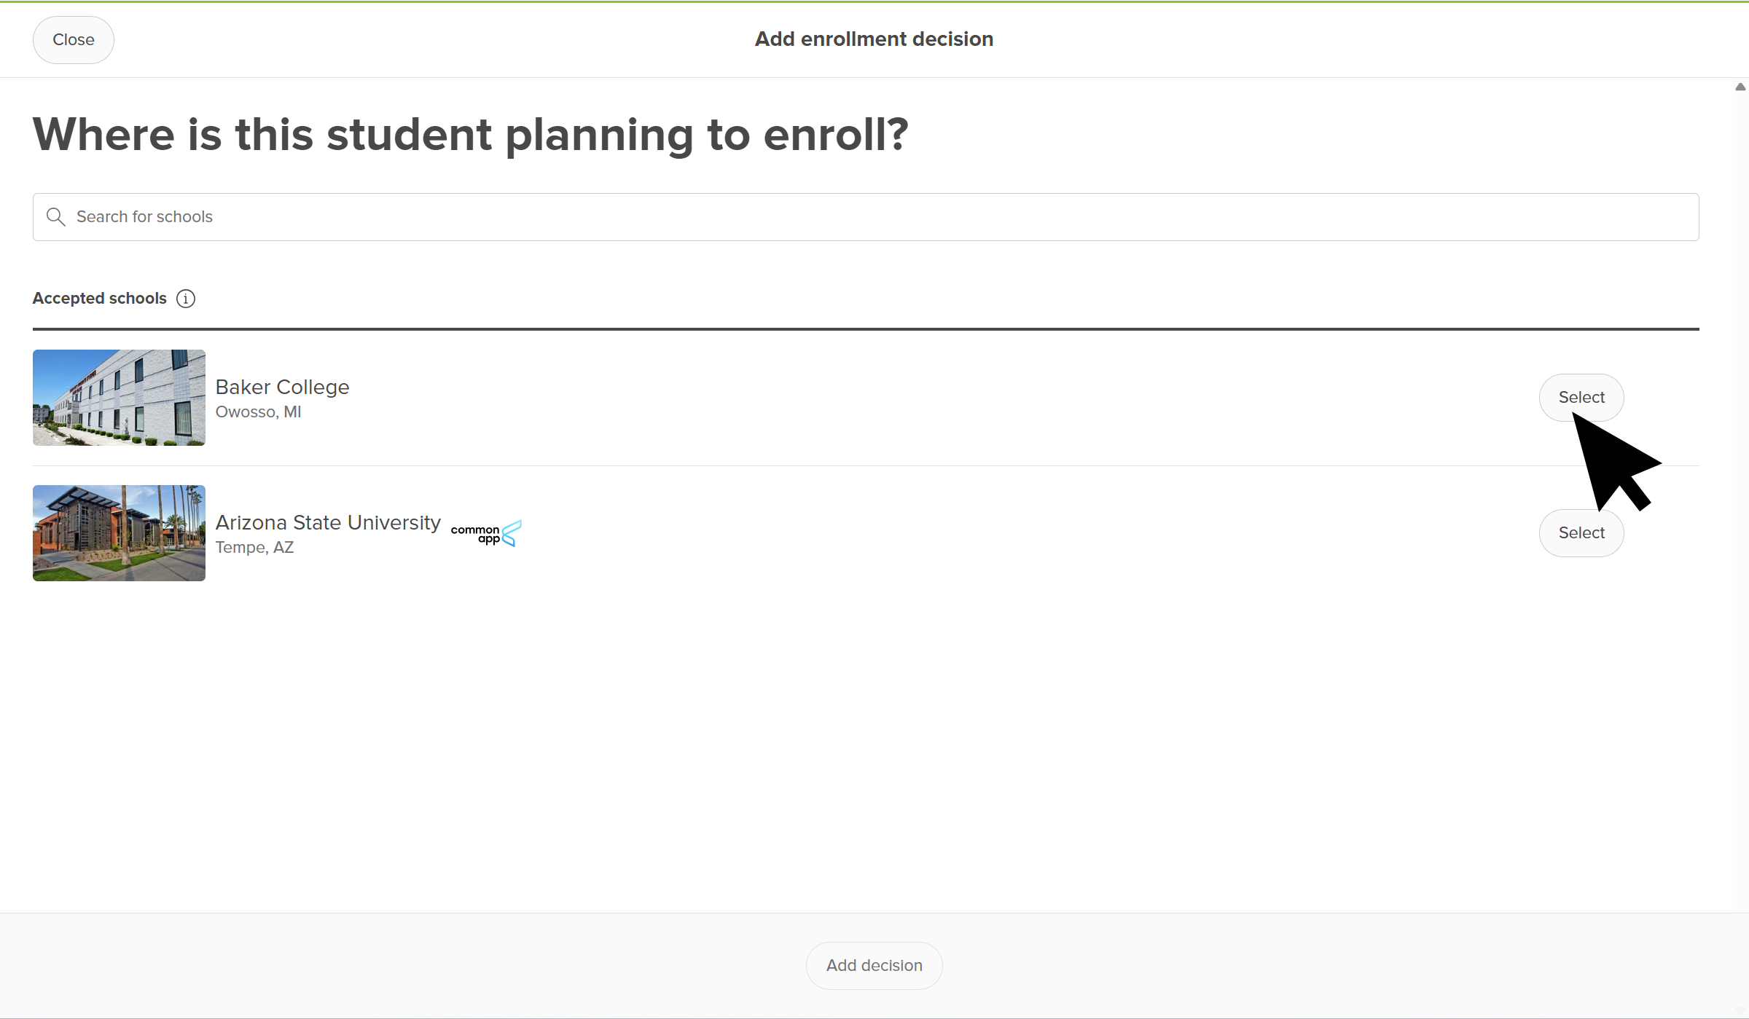Click the Add enrollment decision title
Image resolution: width=1749 pixels, height=1019 pixels.
[874, 39]
